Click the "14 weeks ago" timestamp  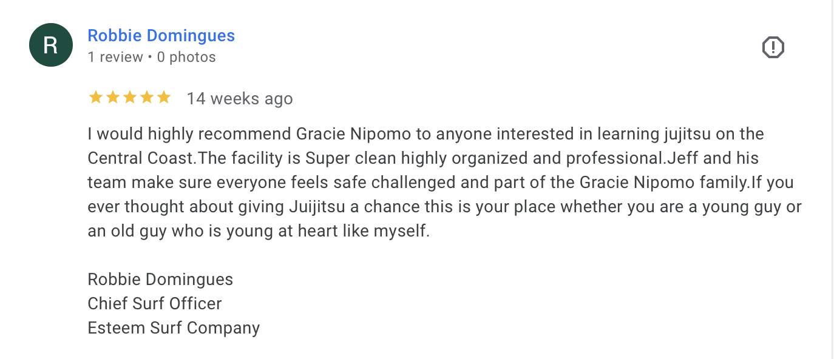pos(239,98)
